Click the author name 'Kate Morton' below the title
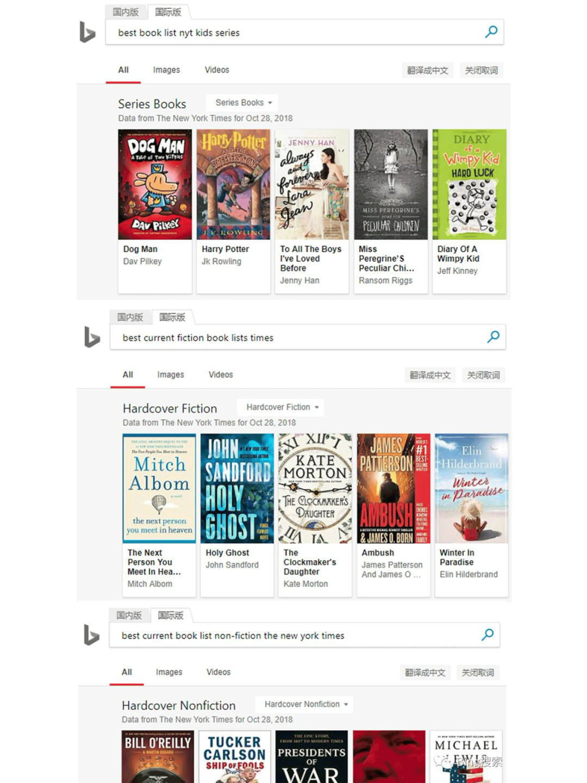This screenshot has width=587, height=783. pos(305,584)
